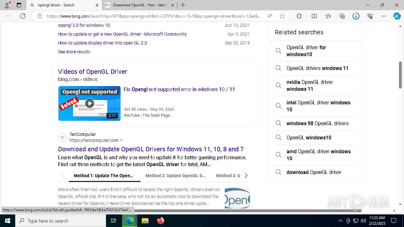This screenshot has height=227, width=404.
Task: Switch to the 'Download OpenGL - free' tab
Action: [140, 5]
